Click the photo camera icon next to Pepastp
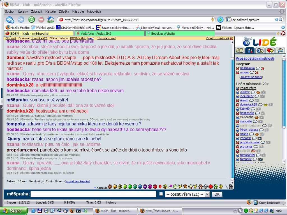287x215 pixels. [260, 138]
